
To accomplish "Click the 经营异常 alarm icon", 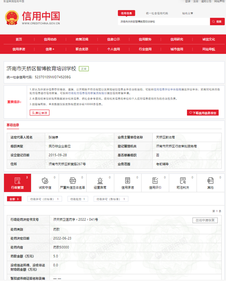I will coord(100,181).
